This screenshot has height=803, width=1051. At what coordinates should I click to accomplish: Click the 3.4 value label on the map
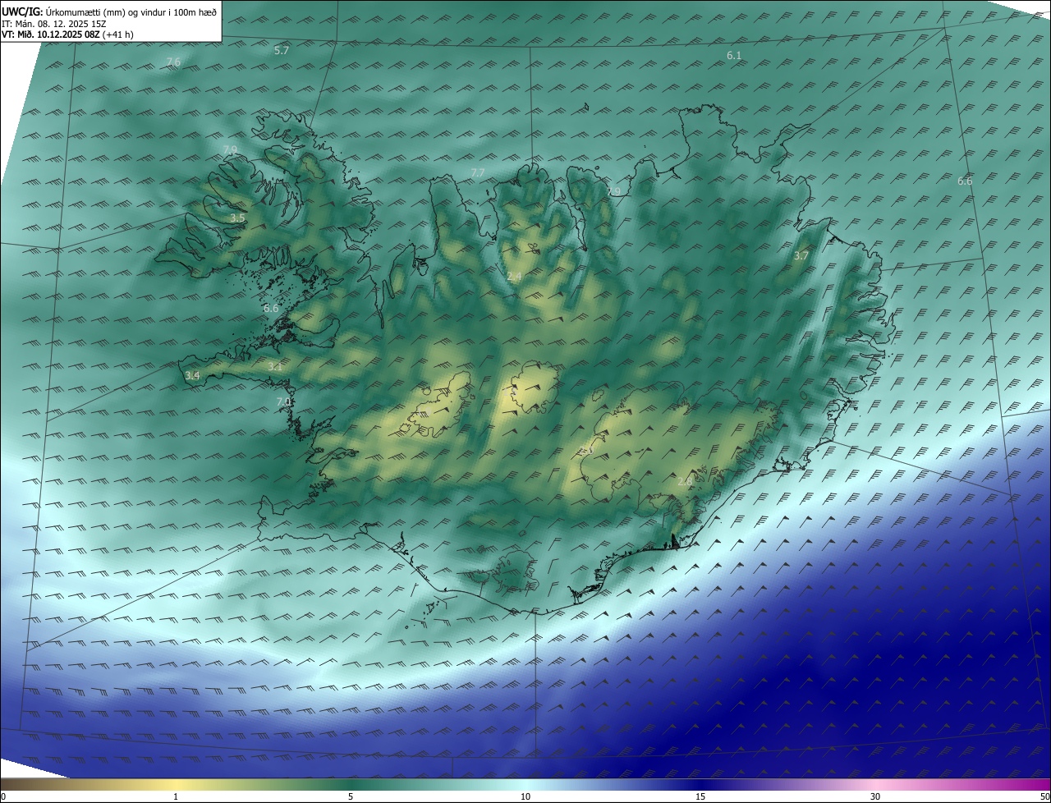tap(192, 375)
